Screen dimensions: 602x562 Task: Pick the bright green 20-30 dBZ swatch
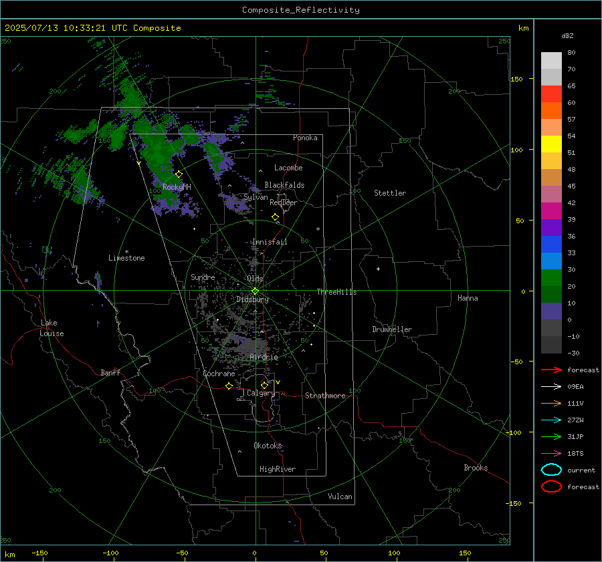click(551, 278)
